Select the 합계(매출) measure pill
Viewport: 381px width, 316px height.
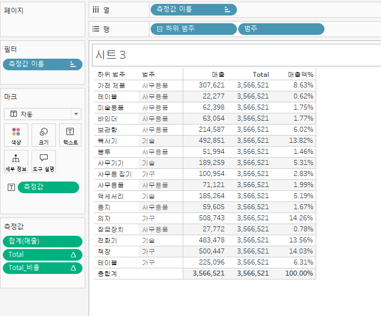(x=43, y=241)
